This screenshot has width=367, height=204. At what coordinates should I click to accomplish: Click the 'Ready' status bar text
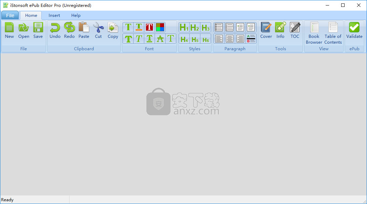(7, 200)
